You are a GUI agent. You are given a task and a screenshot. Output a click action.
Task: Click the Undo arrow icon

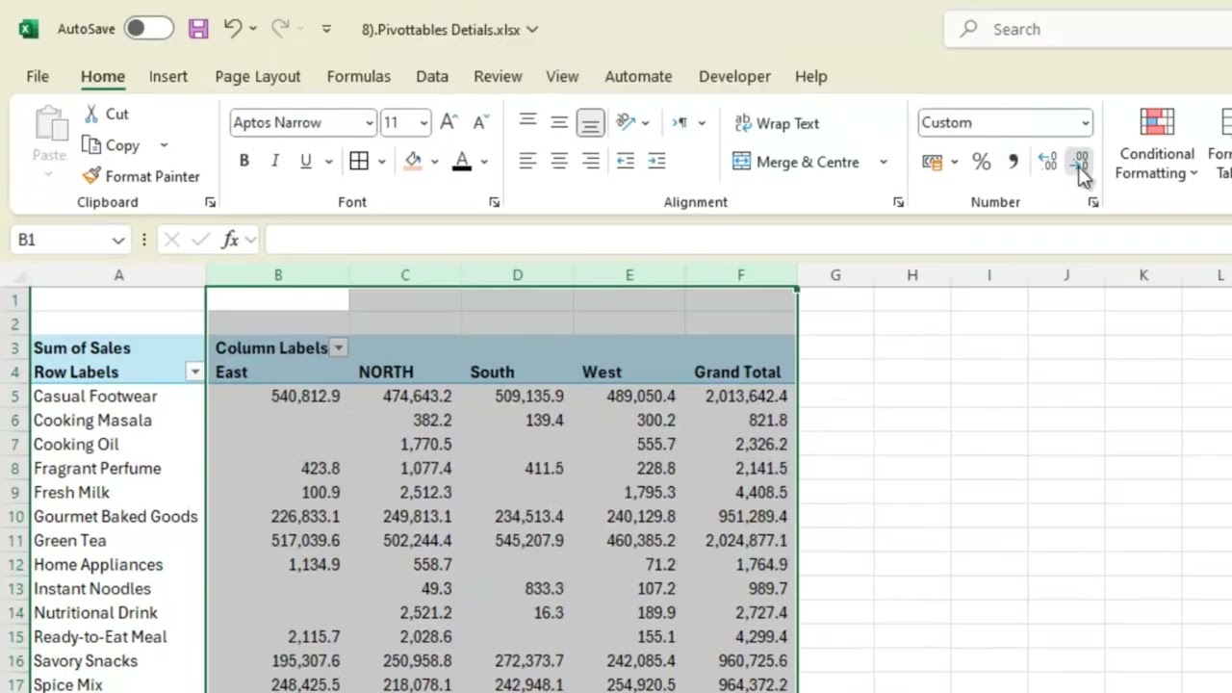[x=233, y=29]
